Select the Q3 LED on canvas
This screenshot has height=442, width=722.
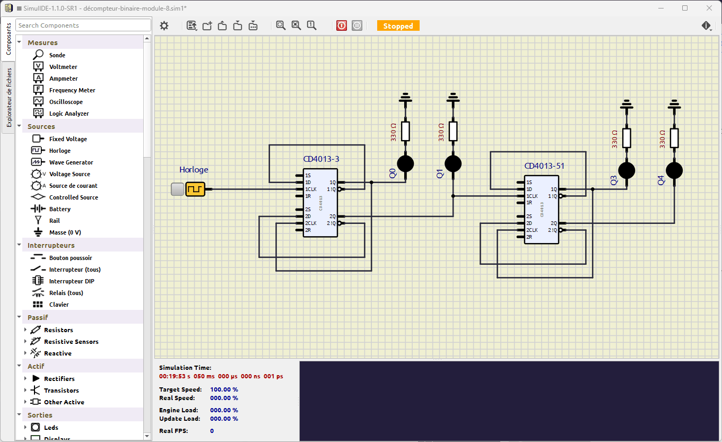coord(627,170)
